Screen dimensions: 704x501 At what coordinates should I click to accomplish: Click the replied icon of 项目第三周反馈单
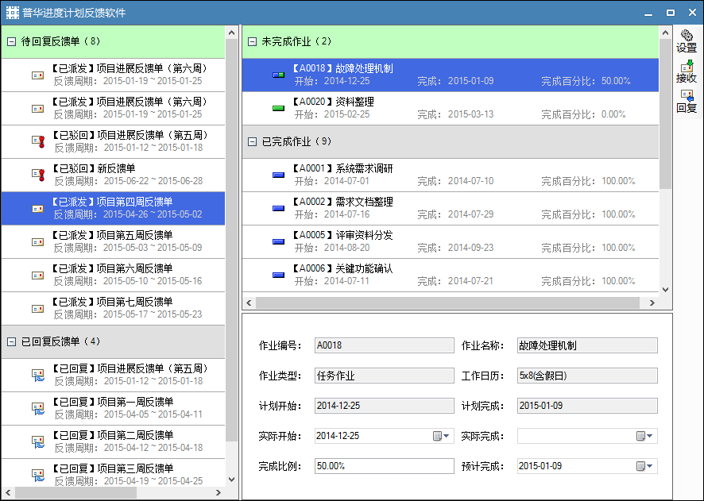(38, 475)
